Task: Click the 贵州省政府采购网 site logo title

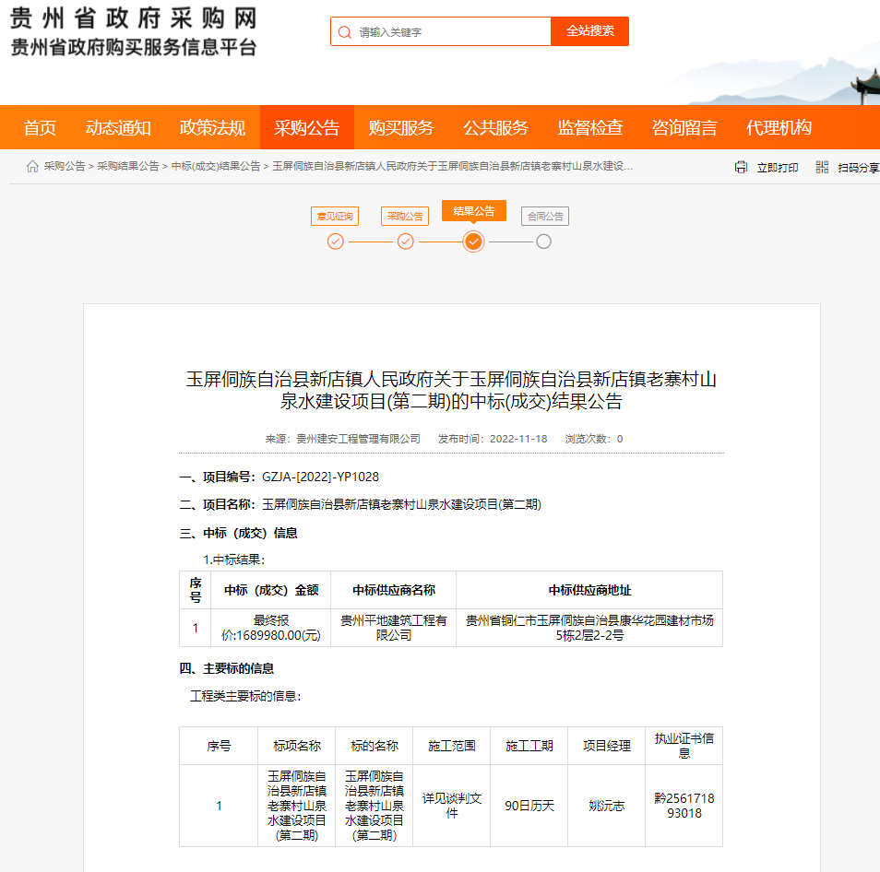Action: [134, 18]
